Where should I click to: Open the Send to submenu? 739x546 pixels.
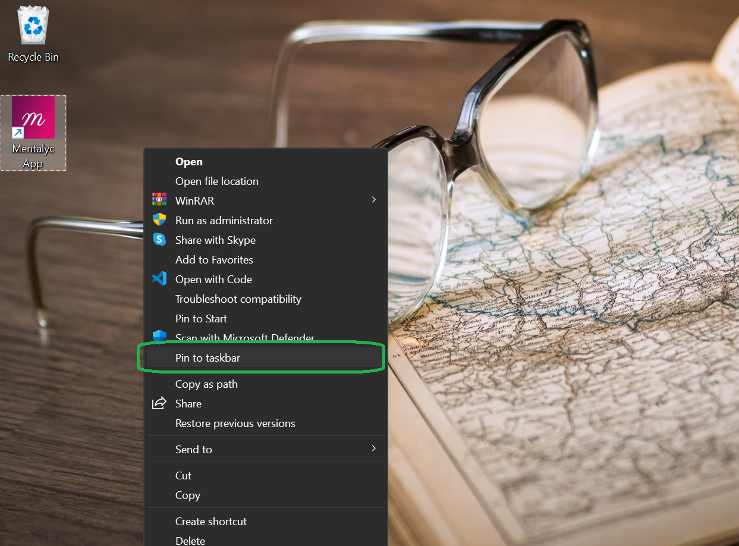[266, 450]
